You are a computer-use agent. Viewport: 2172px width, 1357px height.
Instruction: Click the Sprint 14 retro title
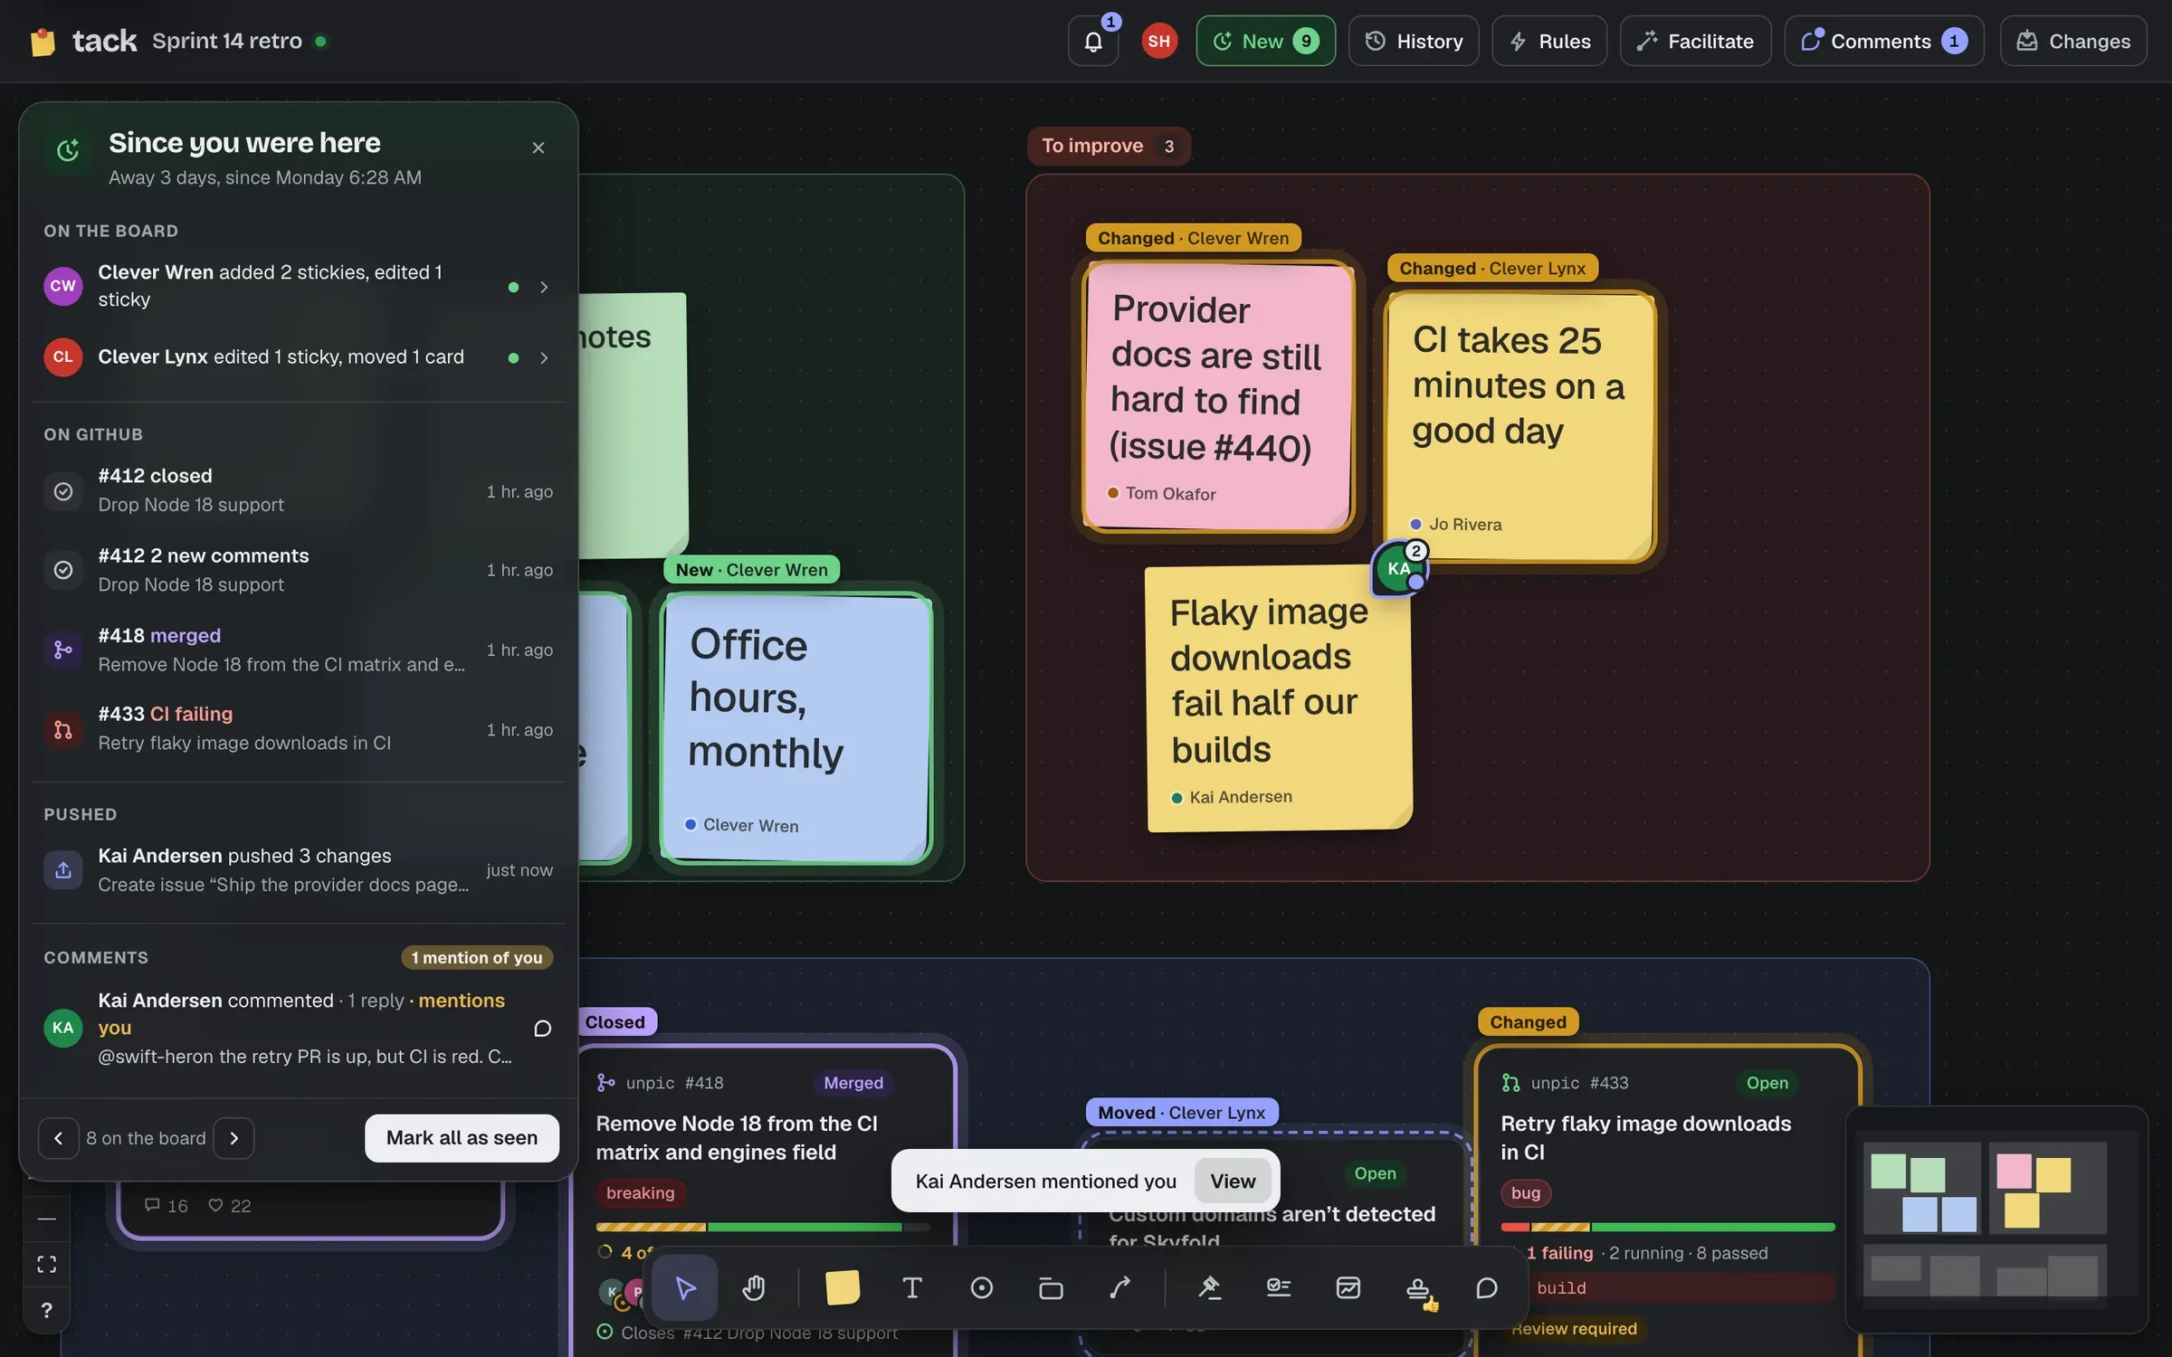click(227, 41)
